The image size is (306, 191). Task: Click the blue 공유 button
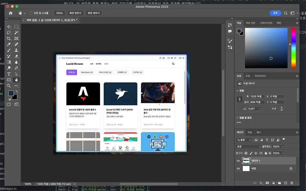pyautogui.click(x=275, y=13)
